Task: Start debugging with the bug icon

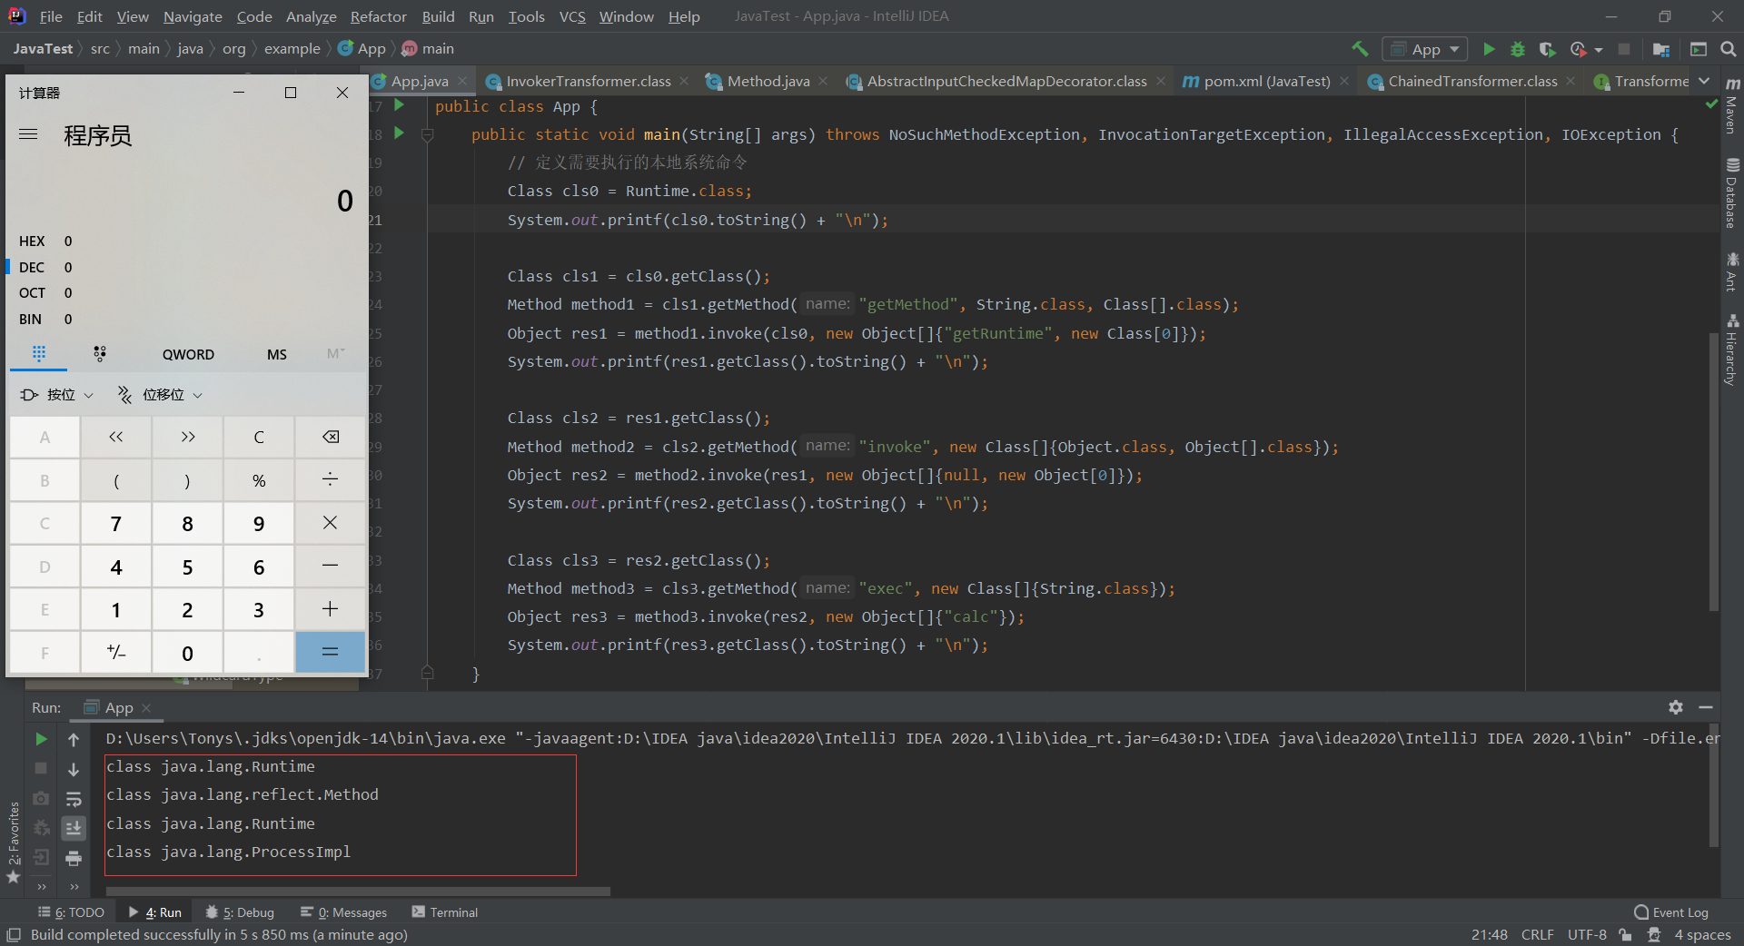Action: tap(1518, 49)
